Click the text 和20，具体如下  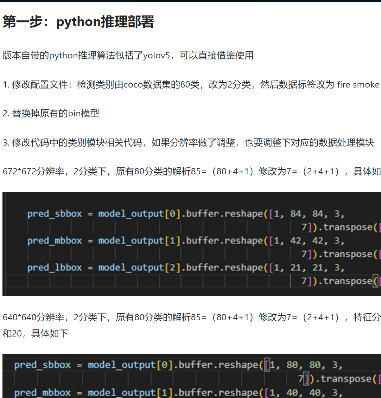35,333
